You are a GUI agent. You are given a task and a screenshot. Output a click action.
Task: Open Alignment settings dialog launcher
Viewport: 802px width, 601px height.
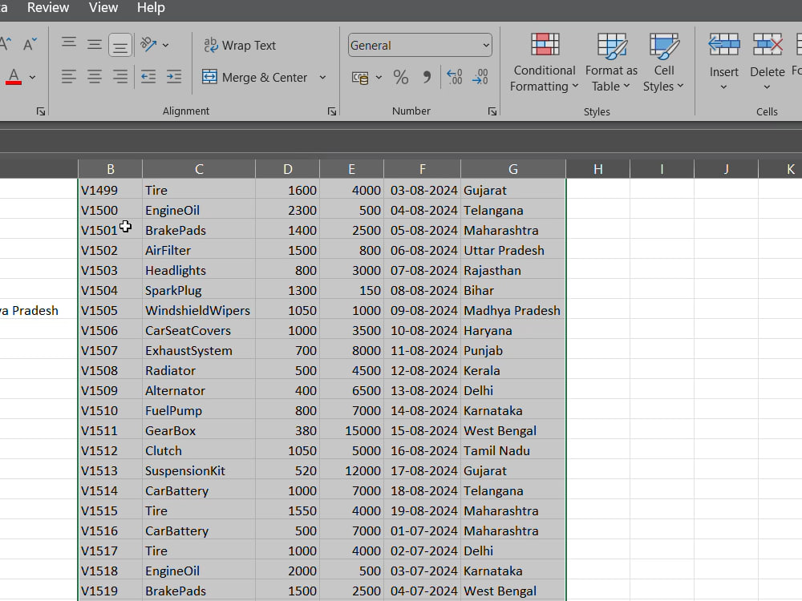(332, 111)
